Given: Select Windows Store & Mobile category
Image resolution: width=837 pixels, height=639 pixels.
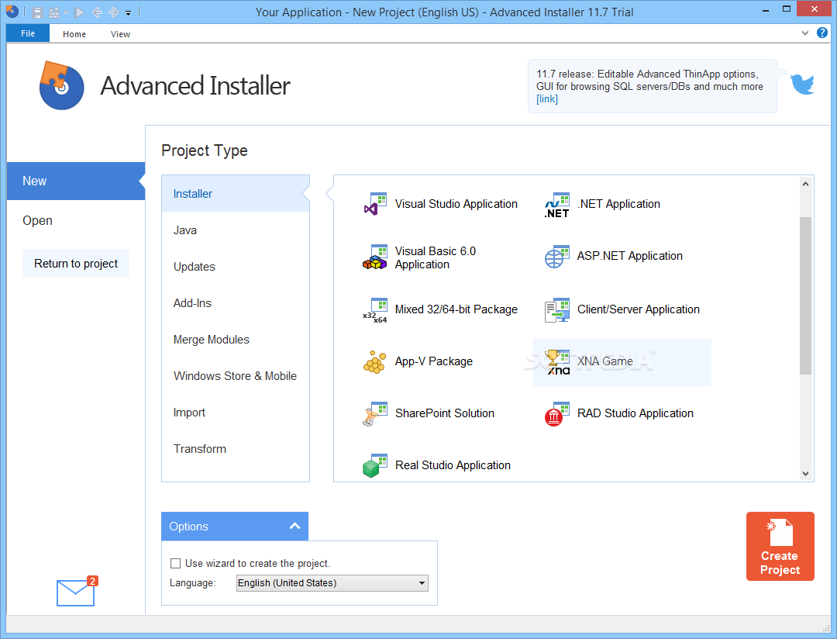Looking at the screenshot, I should 236,375.
